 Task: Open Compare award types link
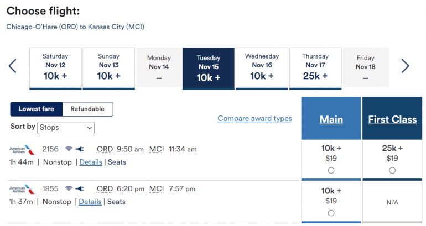point(254,118)
